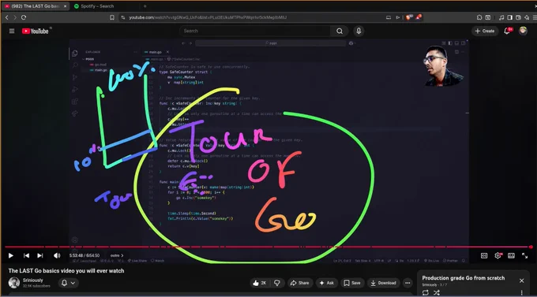
Task: Enter fullscreen mode
Action: (x=524, y=256)
